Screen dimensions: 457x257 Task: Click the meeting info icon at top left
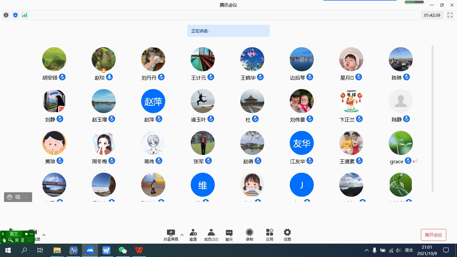click(x=6, y=15)
